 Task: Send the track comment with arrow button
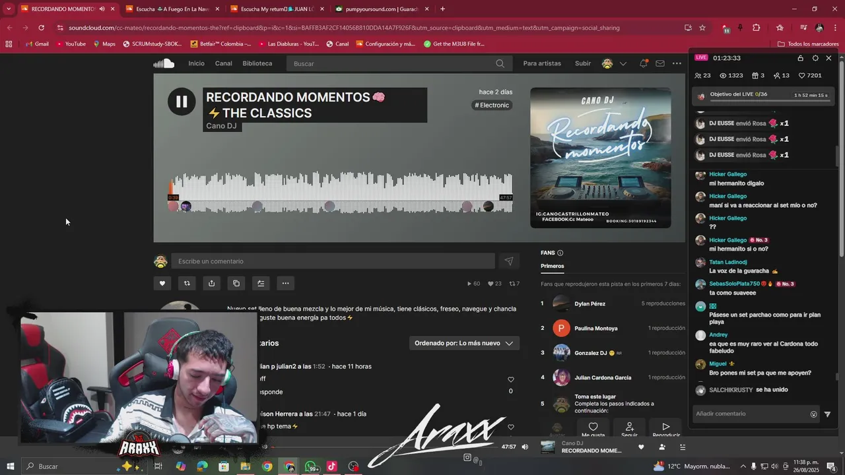pos(508,261)
